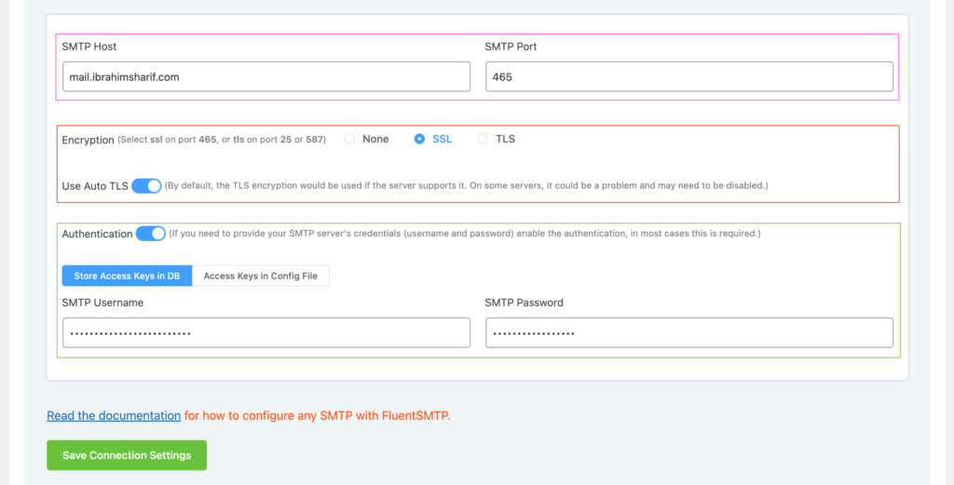Click the SMTP Username label text
The height and width of the screenshot is (485, 954).
(102, 303)
